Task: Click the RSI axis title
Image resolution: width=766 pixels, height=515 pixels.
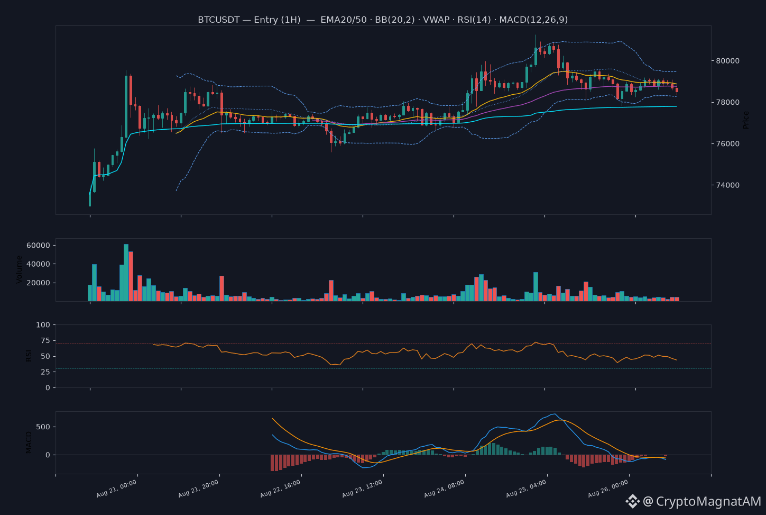Action: (29, 356)
